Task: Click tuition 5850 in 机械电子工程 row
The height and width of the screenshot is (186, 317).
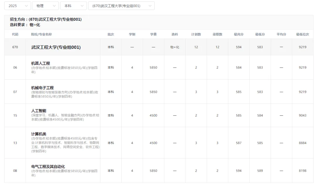Action: coord(154,92)
